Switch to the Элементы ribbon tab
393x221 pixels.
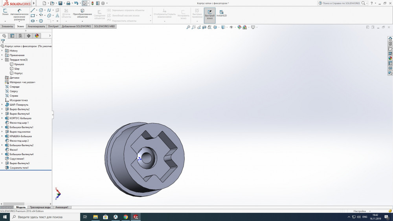[7, 26]
